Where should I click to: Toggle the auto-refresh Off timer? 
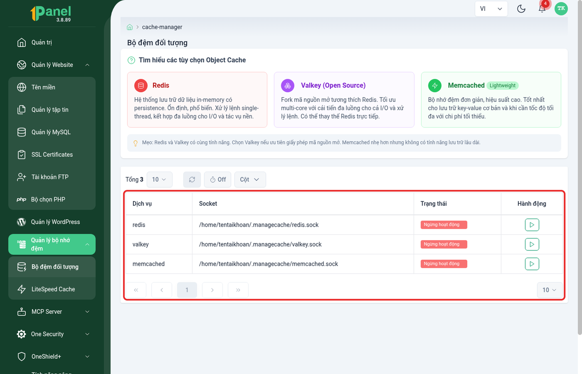tap(218, 180)
